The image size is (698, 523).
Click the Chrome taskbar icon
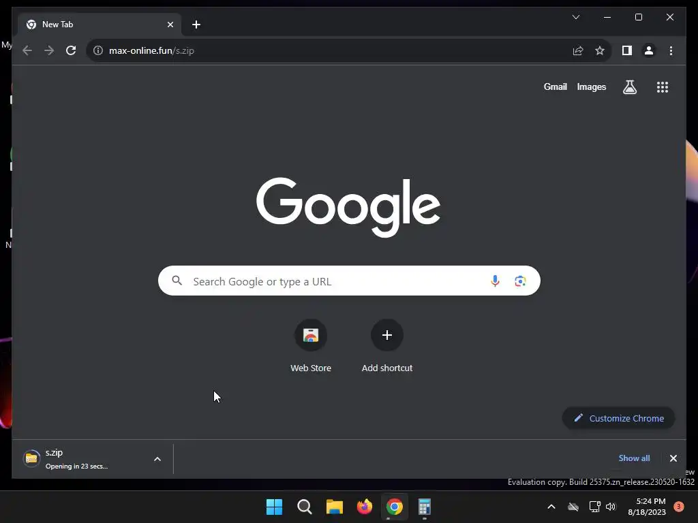pos(395,507)
